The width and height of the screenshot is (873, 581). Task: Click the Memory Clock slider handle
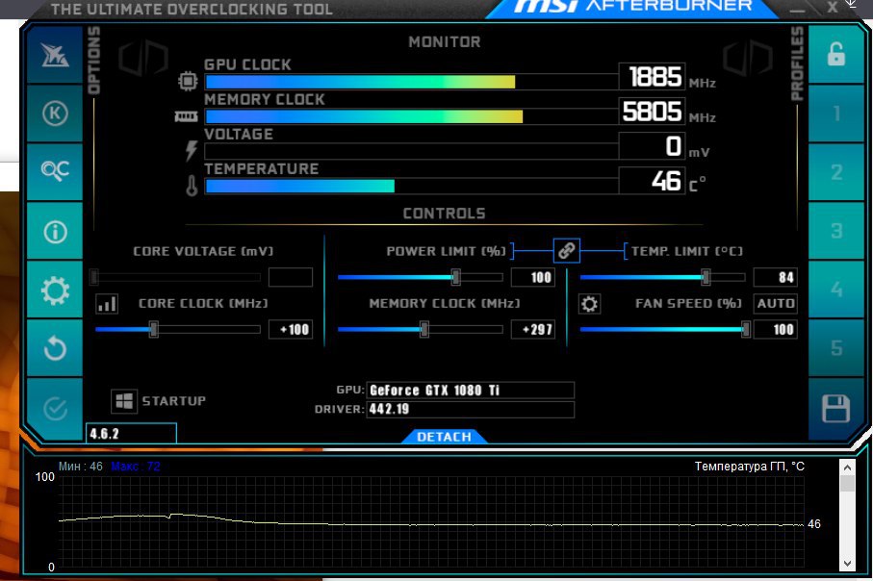[x=424, y=329]
